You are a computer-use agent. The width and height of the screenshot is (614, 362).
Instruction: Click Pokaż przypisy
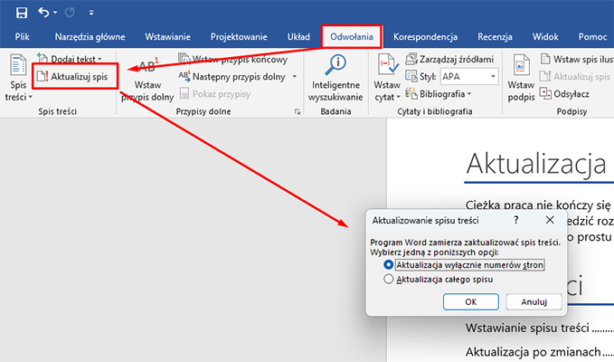point(215,94)
